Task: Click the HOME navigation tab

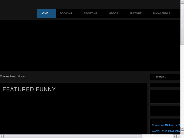Action: coord(46,13)
